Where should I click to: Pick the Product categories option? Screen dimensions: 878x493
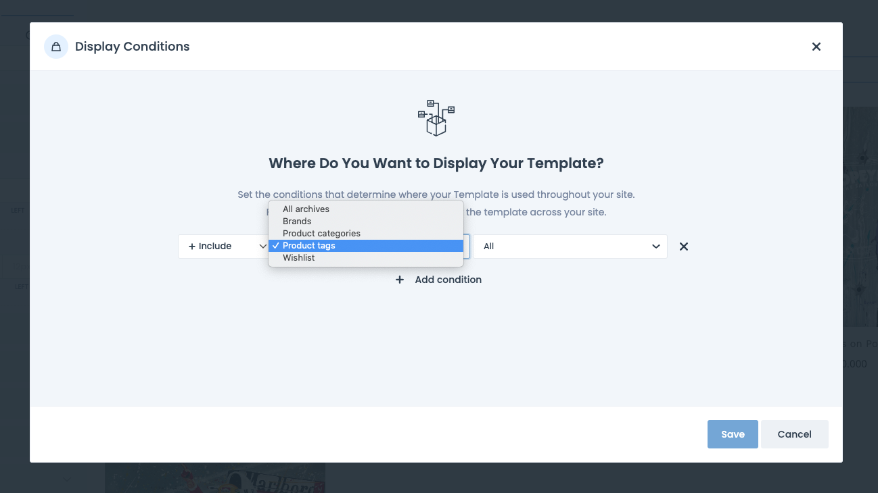pos(321,234)
